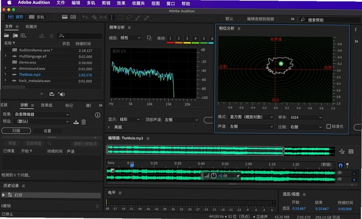Open the 多轨 menu
Screen dimensions: 362x219
tap(91, 3)
